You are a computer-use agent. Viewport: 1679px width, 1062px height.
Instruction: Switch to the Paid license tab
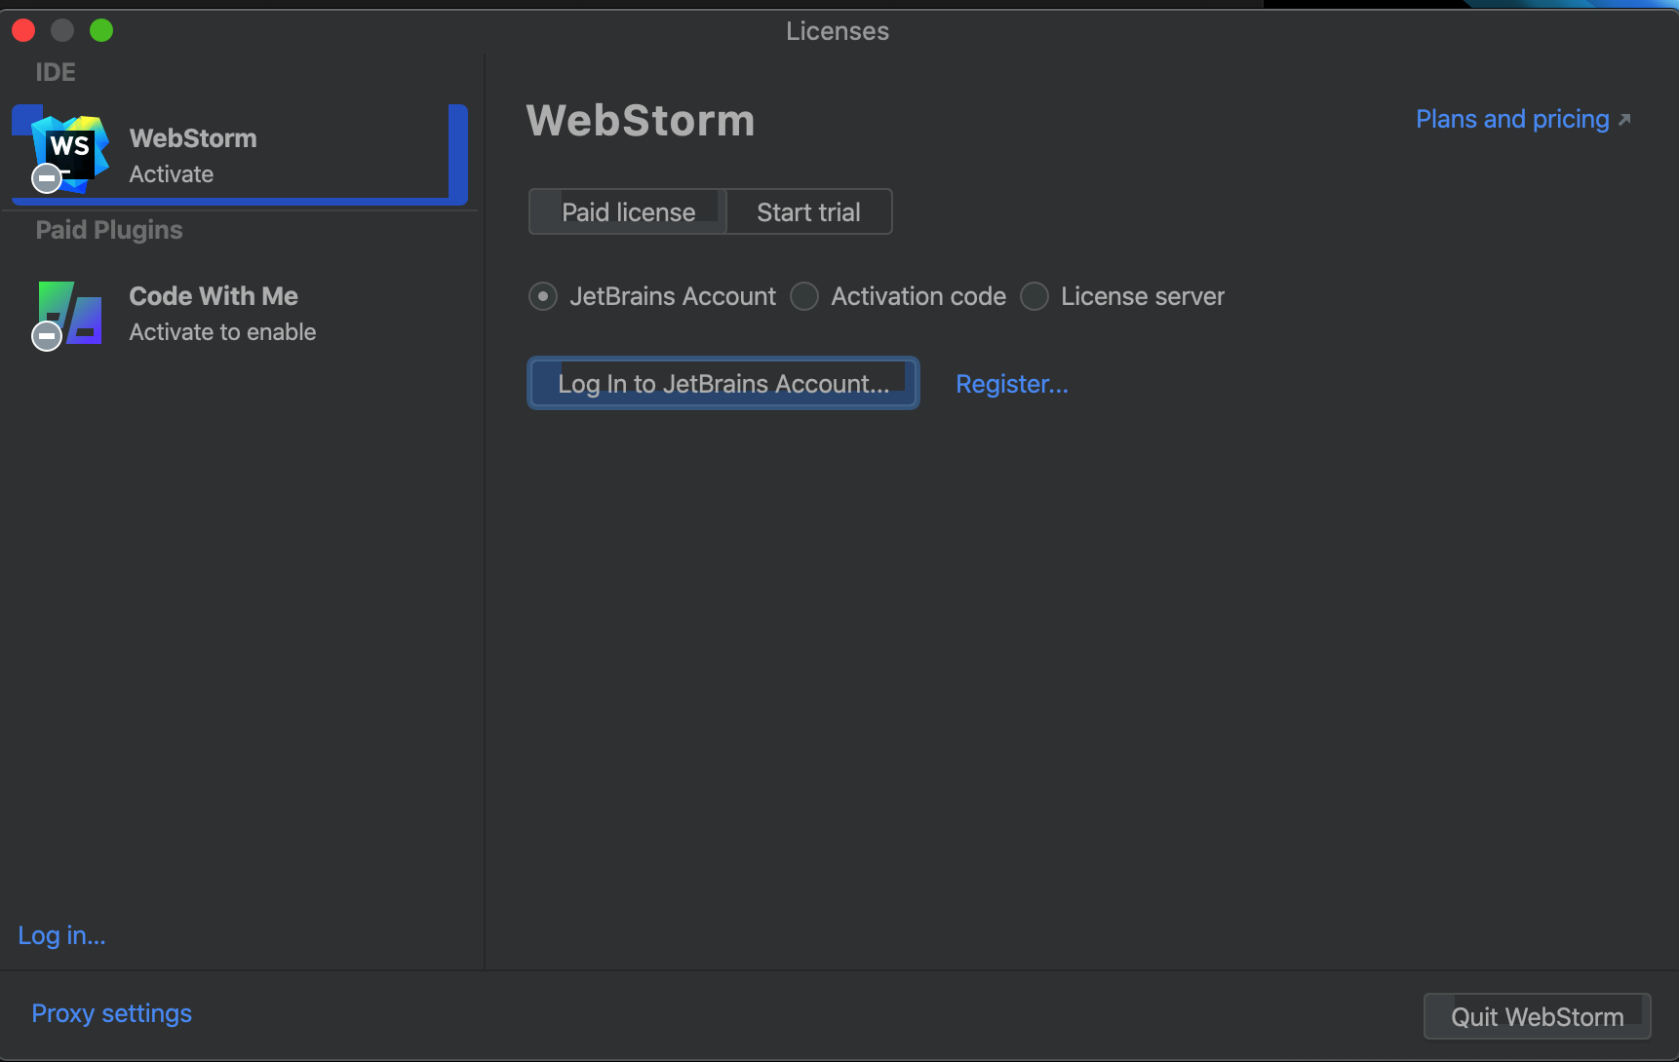click(628, 212)
